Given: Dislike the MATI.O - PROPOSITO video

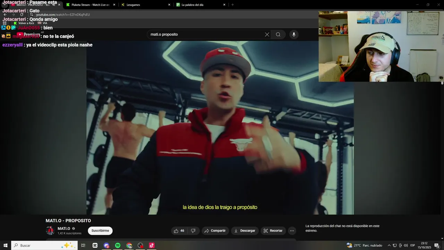Looking at the screenshot, I should 193,231.
